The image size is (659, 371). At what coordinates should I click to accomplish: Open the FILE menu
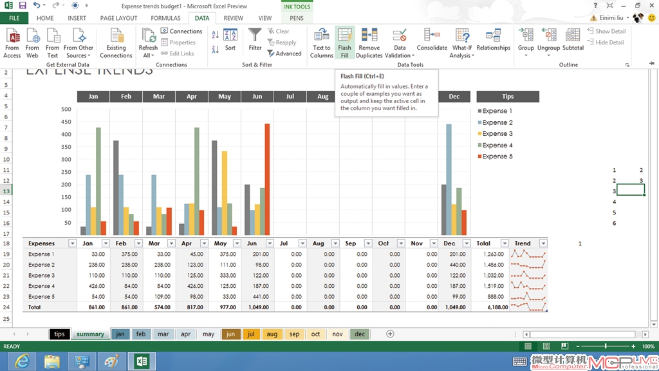[14, 18]
